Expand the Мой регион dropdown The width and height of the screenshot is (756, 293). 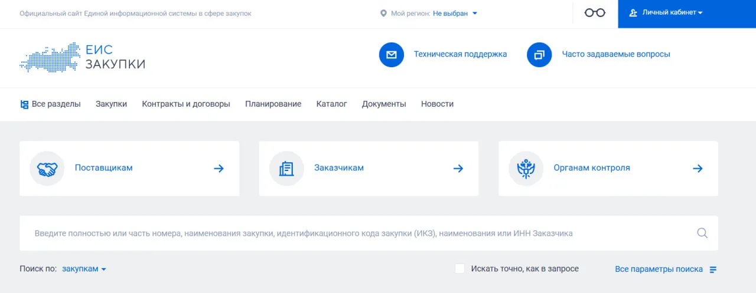[455, 14]
